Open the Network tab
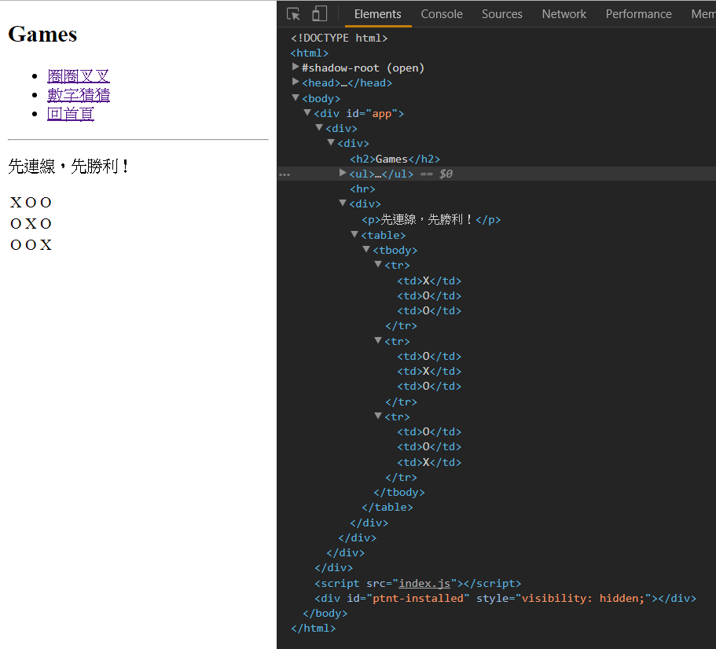 (x=564, y=14)
